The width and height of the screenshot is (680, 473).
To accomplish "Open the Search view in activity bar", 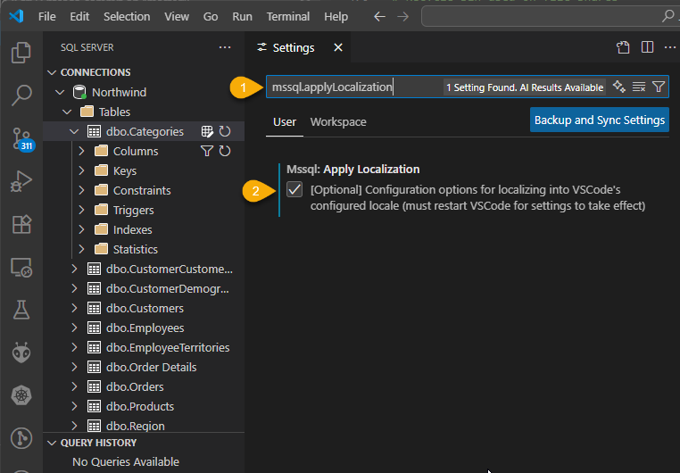I will coord(21,95).
